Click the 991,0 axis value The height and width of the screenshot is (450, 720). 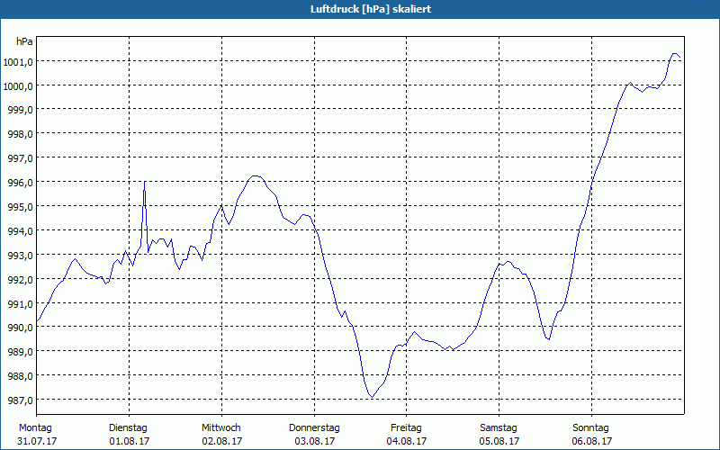[x=20, y=303]
